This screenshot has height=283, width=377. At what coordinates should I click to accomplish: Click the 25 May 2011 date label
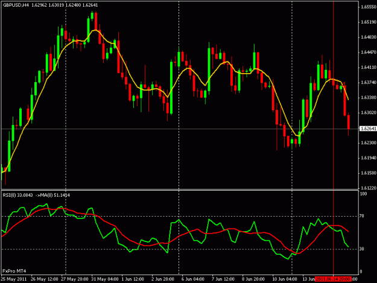14,279
